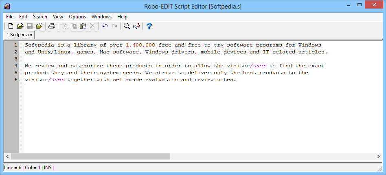This screenshot has width=386, height=175.
Task: Click the word categorize in line 4
Action: click(x=87, y=66)
